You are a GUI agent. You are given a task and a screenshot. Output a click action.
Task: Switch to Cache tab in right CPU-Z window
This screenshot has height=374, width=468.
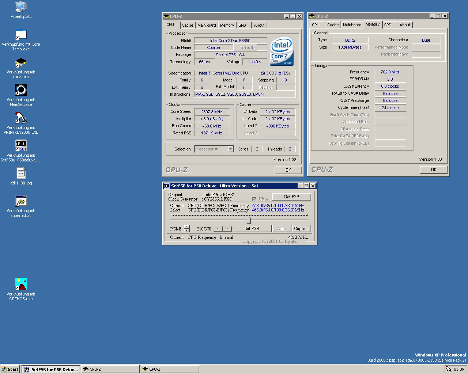point(333,25)
